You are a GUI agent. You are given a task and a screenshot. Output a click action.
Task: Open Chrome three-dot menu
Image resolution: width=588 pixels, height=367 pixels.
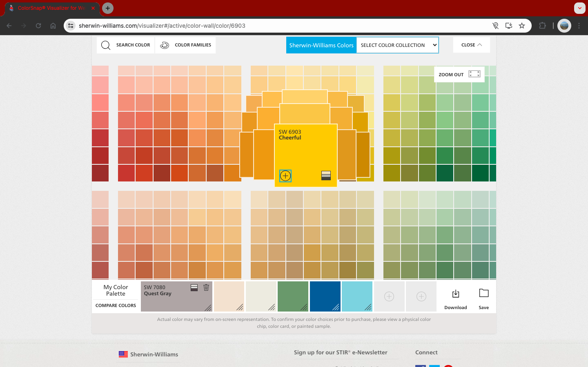click(579, 26)
